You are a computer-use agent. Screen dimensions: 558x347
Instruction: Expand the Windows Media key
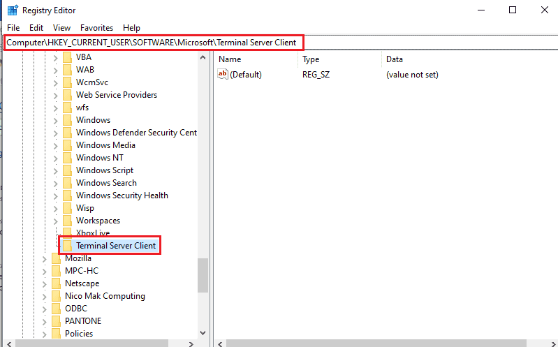click(55, 145)
